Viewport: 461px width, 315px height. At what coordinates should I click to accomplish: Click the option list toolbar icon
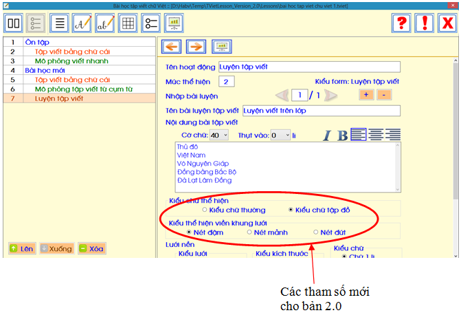[x=151, y=23]
